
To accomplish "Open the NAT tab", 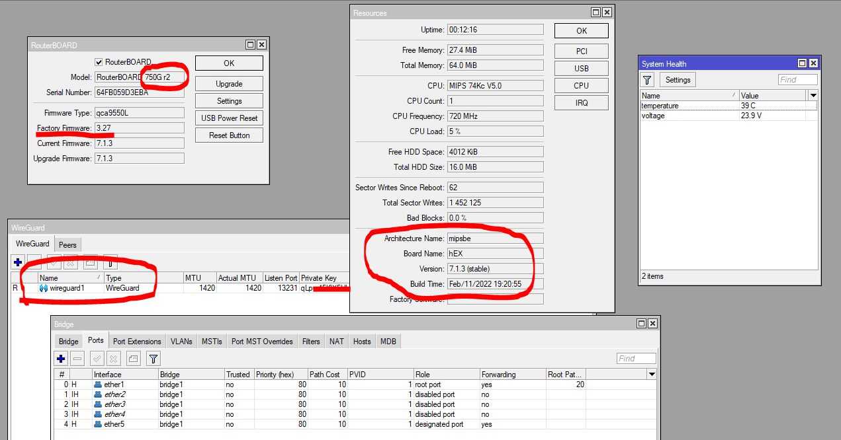I will [x=337, y=342].
